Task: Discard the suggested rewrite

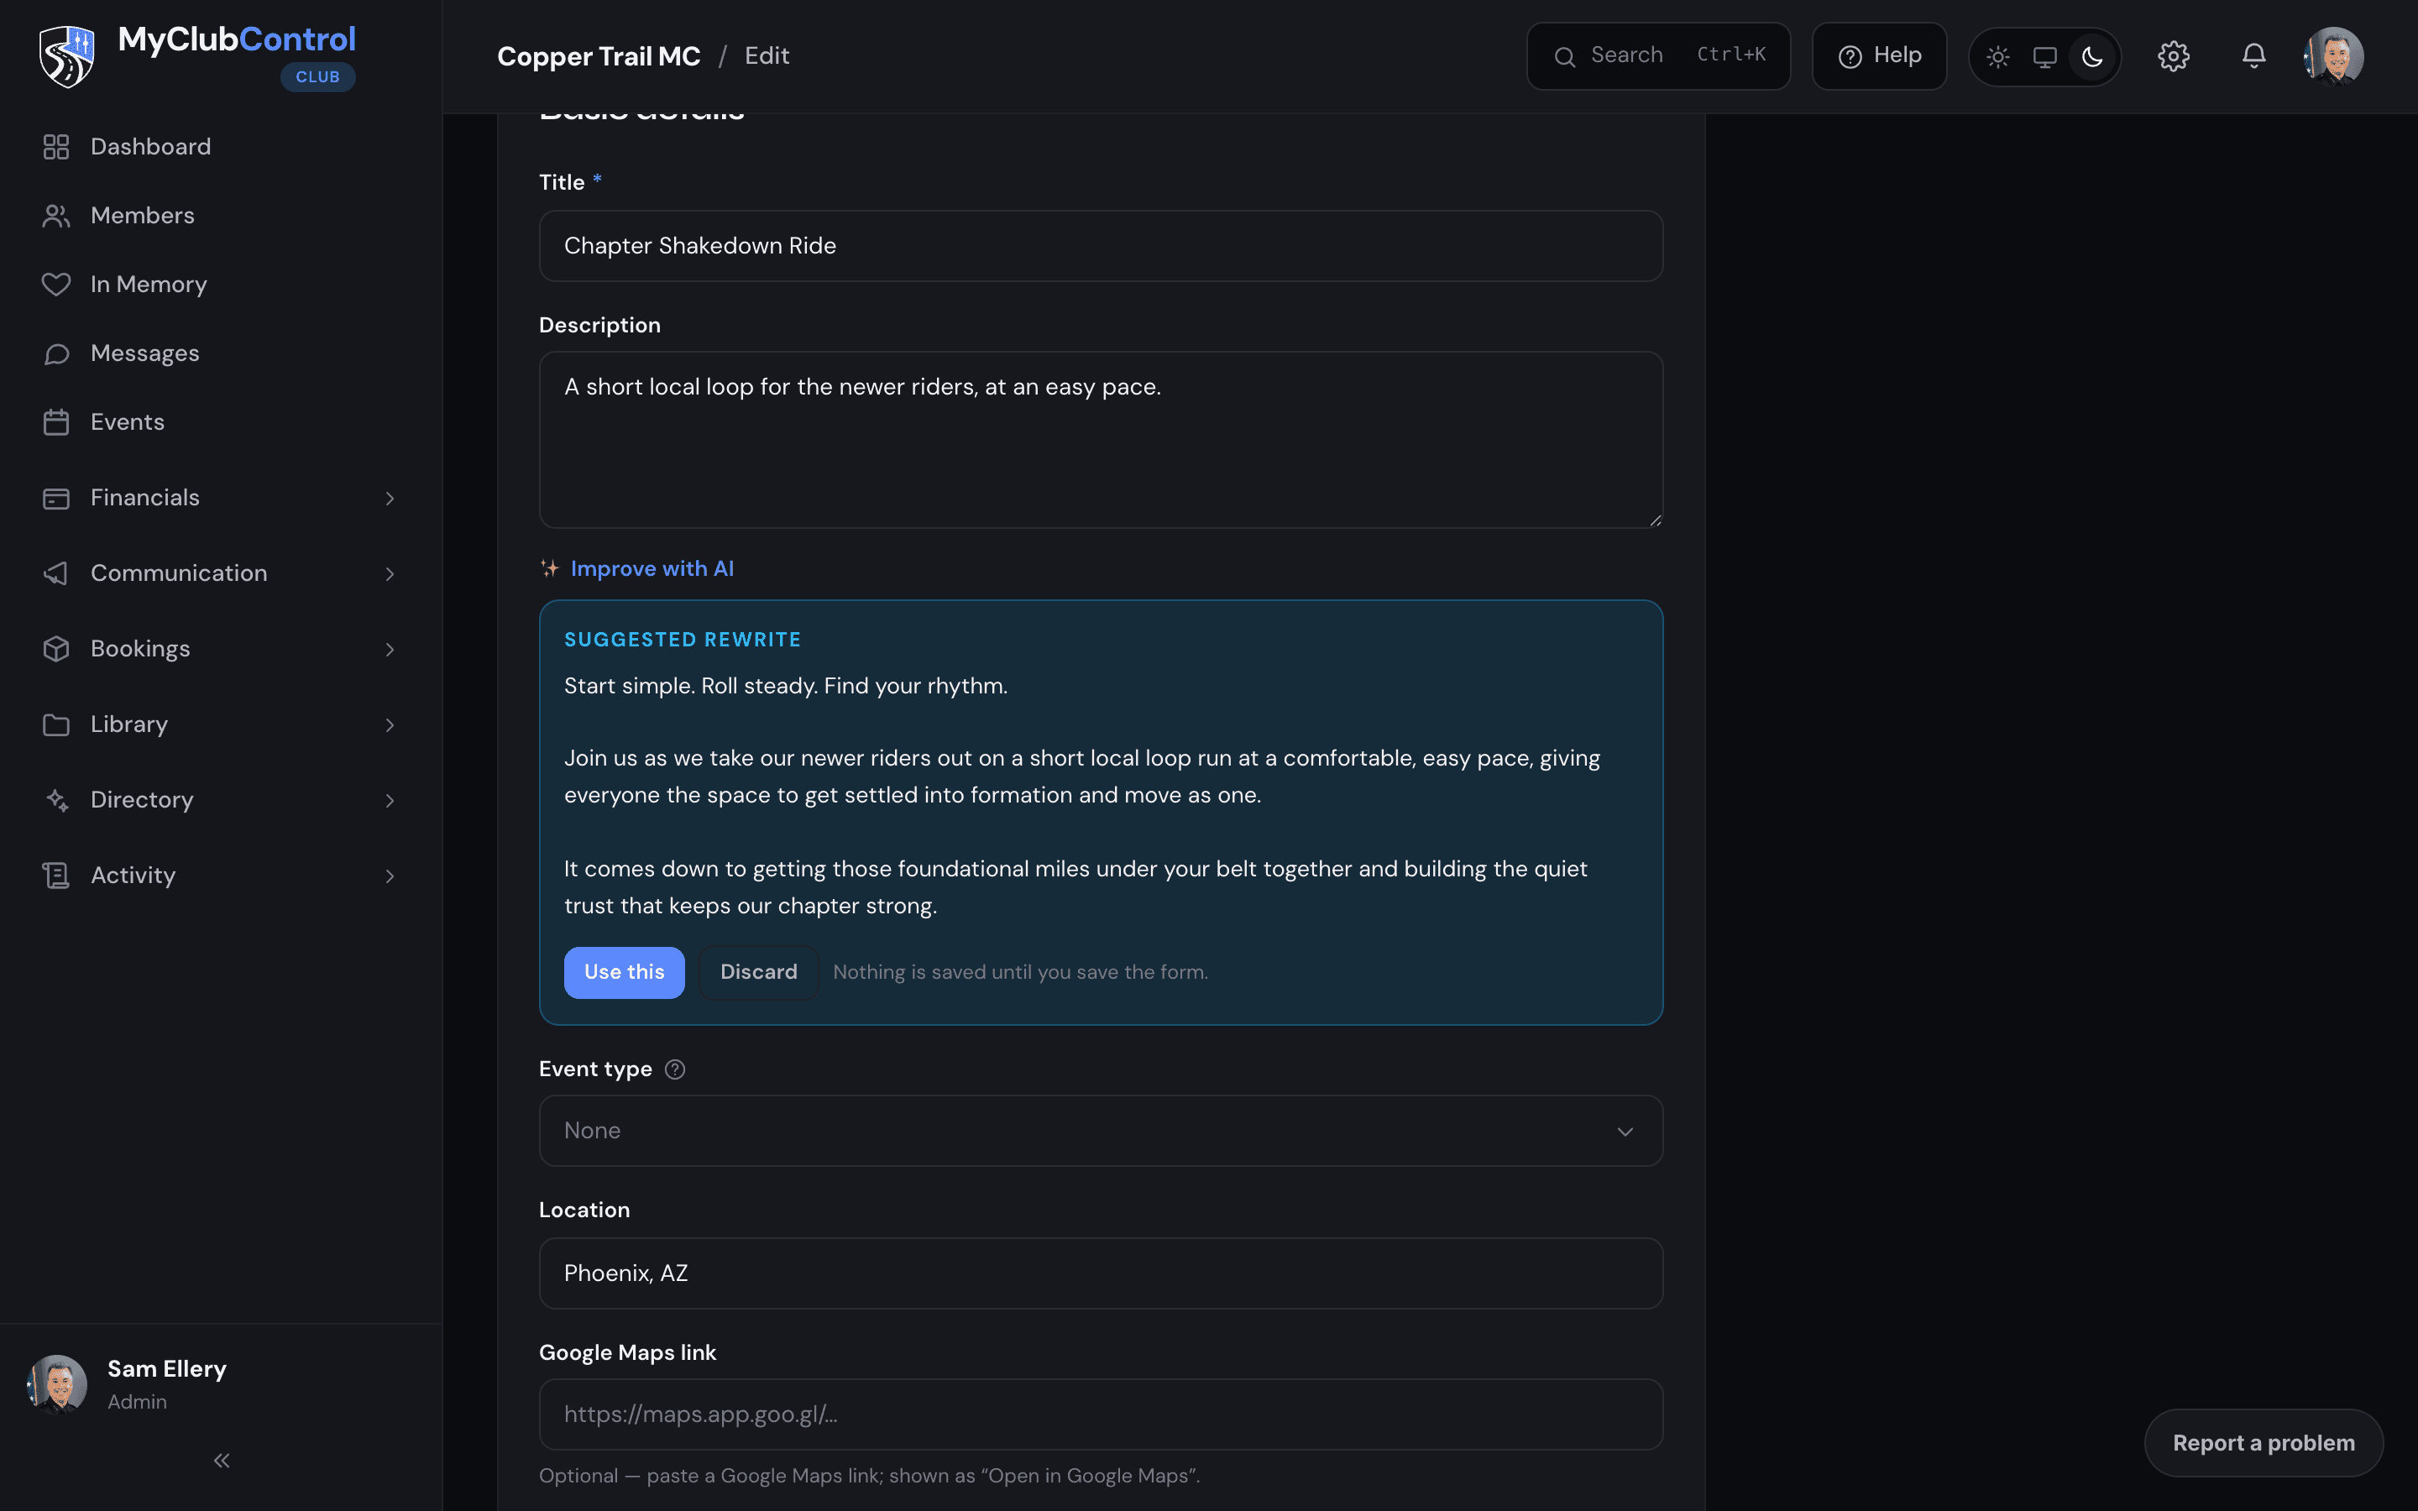Action: 758,972
